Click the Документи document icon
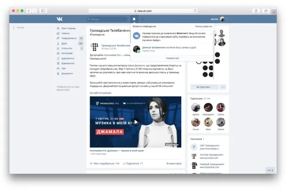Image resolution: width=286 pixels, height=191 pixels. (x=58, y=73)
